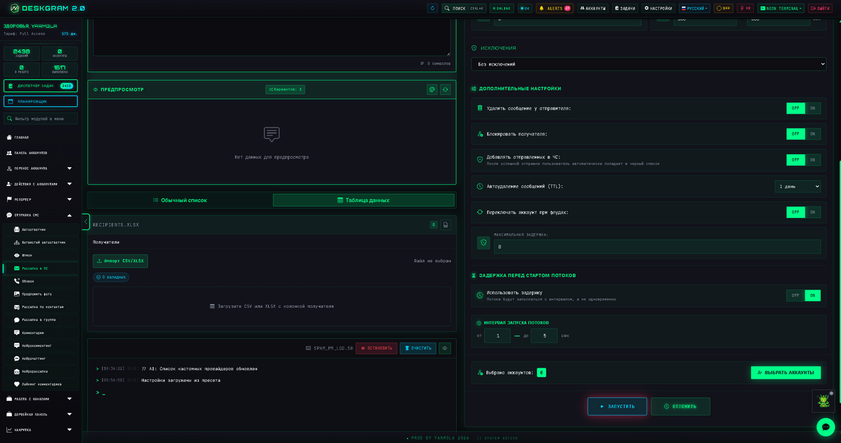The image size is (841, 443).
Task: Click the Рассылка в группы bubble icon
Action: [16, 320]
